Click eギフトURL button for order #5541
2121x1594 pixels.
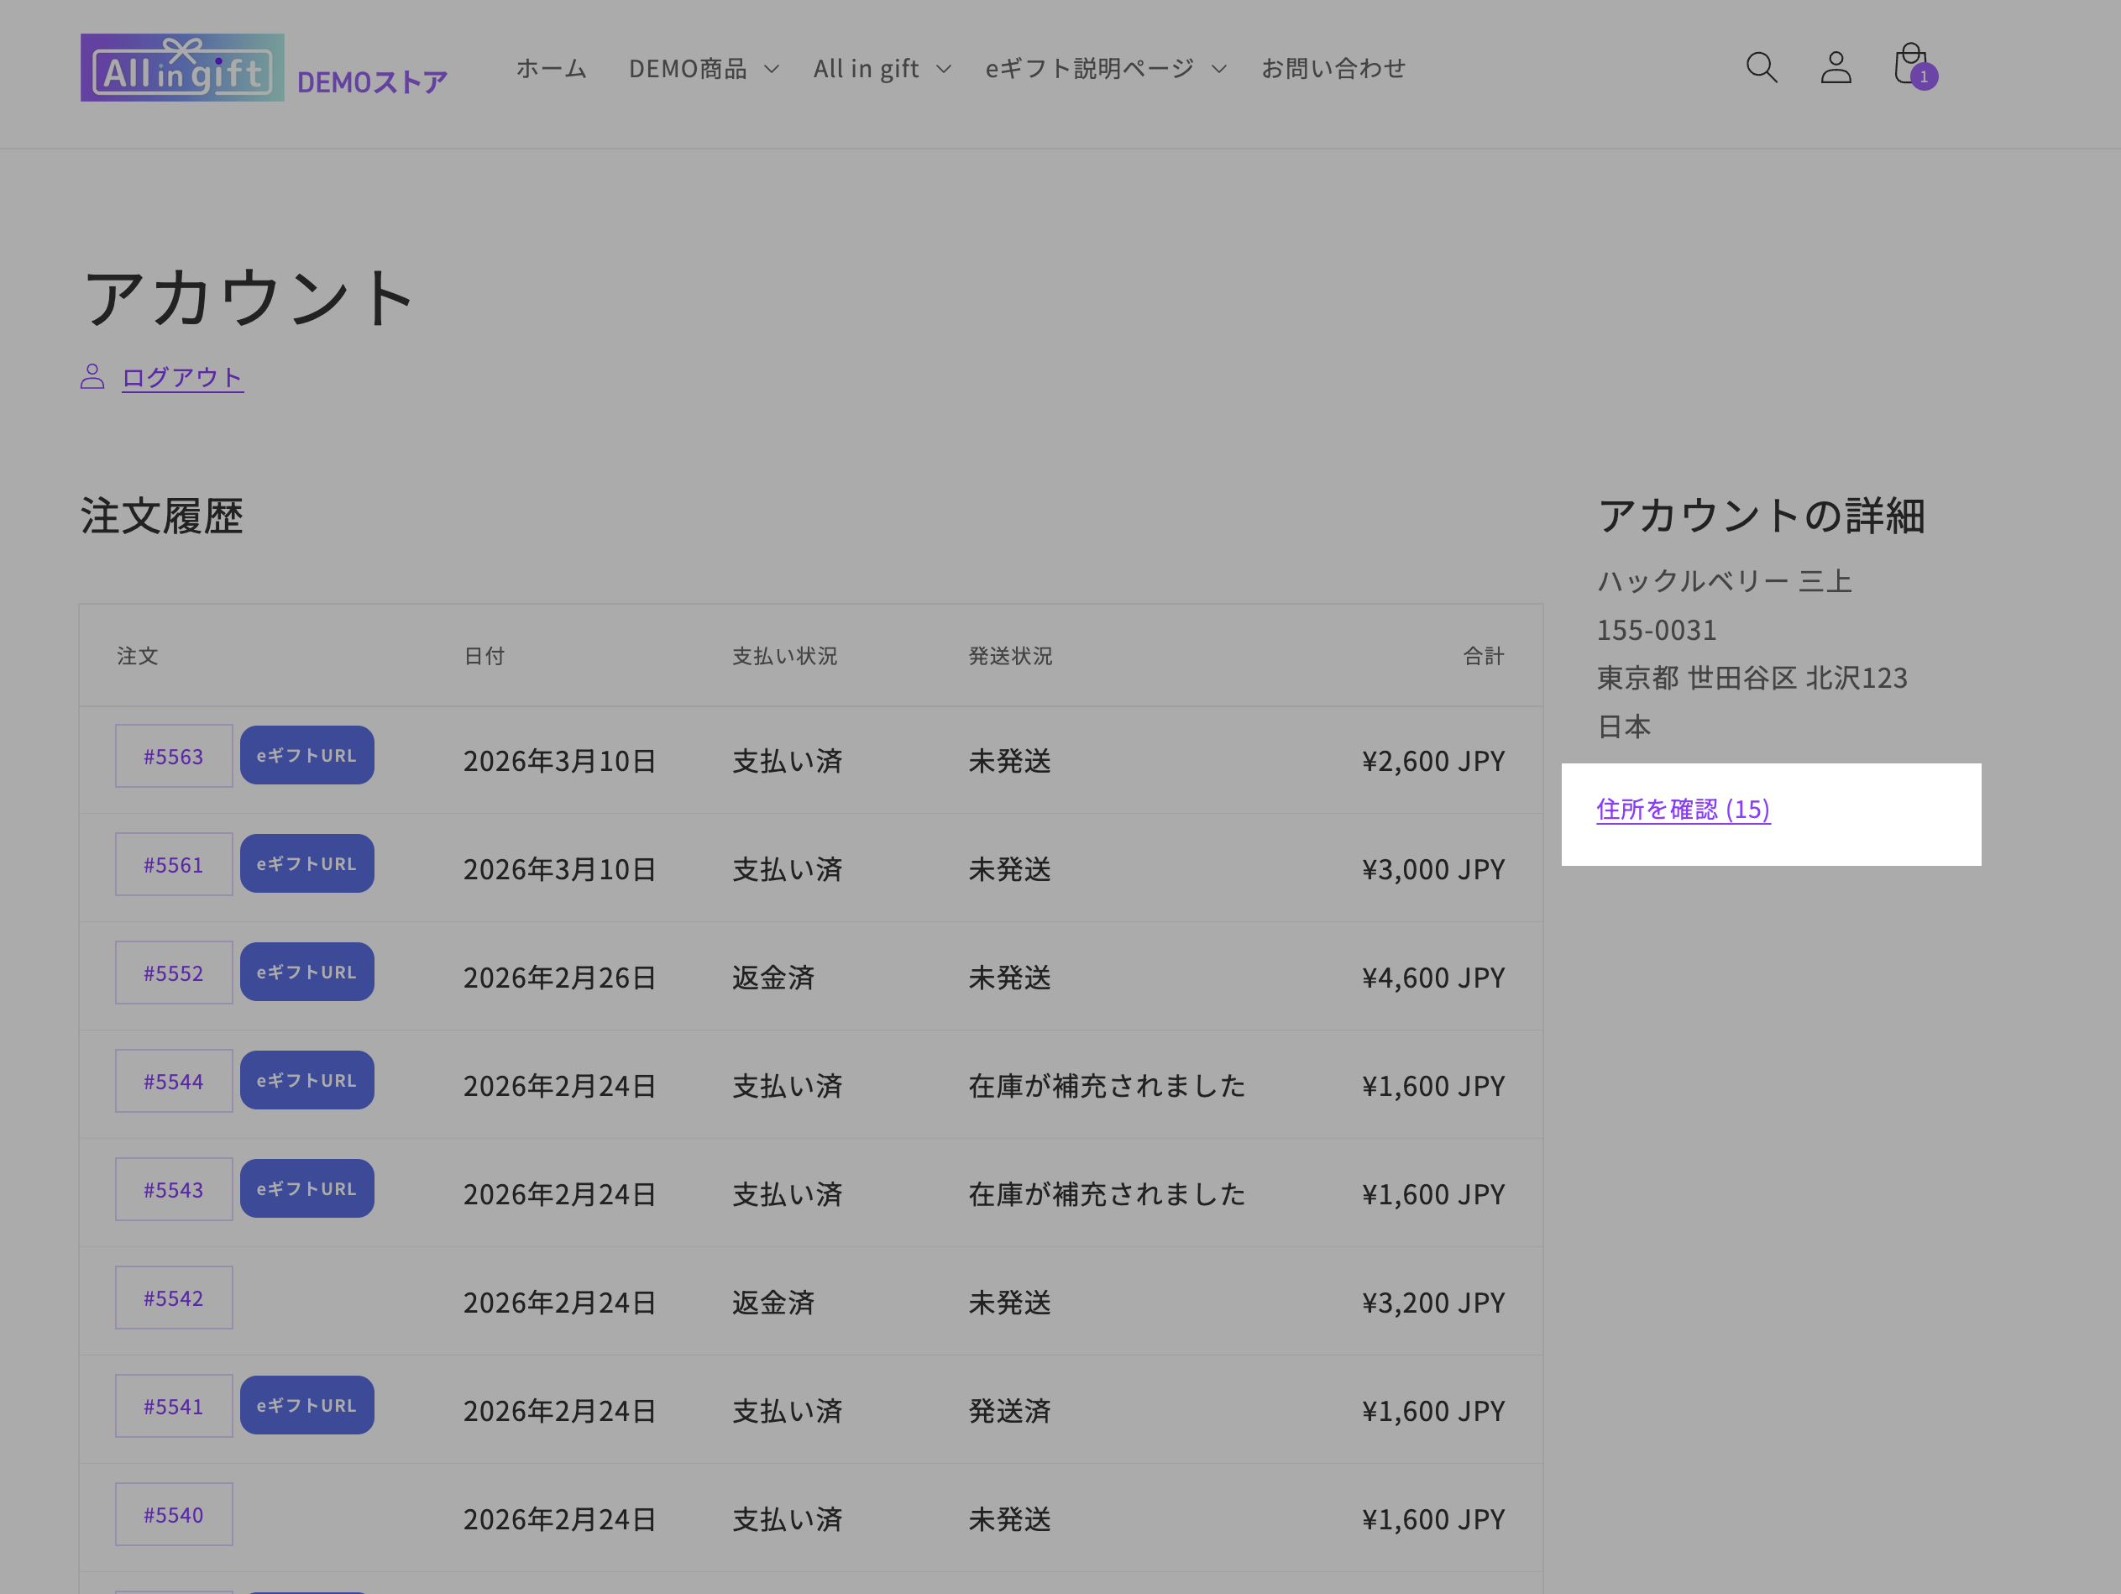coord(306,1405)
